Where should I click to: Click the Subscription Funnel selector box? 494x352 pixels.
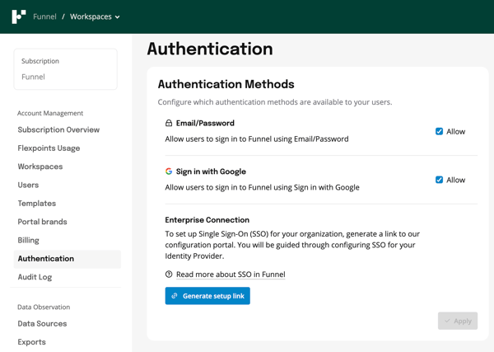pyautogui.click(x=66, y=69)
